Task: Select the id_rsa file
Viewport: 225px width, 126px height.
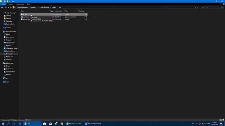Action: point(54,14)
